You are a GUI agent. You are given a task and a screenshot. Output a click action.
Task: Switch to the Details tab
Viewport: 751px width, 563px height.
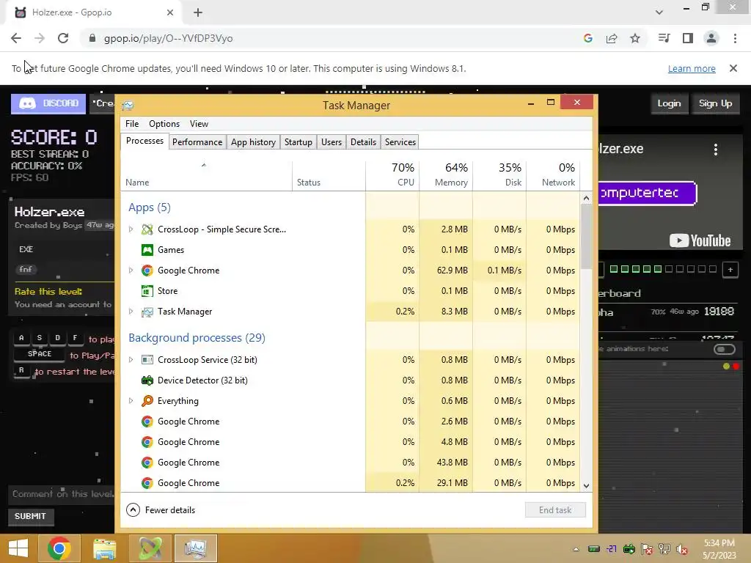[x=363, y=142]
